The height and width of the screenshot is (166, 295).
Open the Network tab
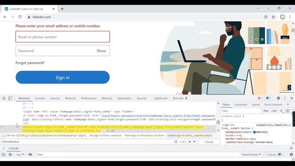coord(70,98)
